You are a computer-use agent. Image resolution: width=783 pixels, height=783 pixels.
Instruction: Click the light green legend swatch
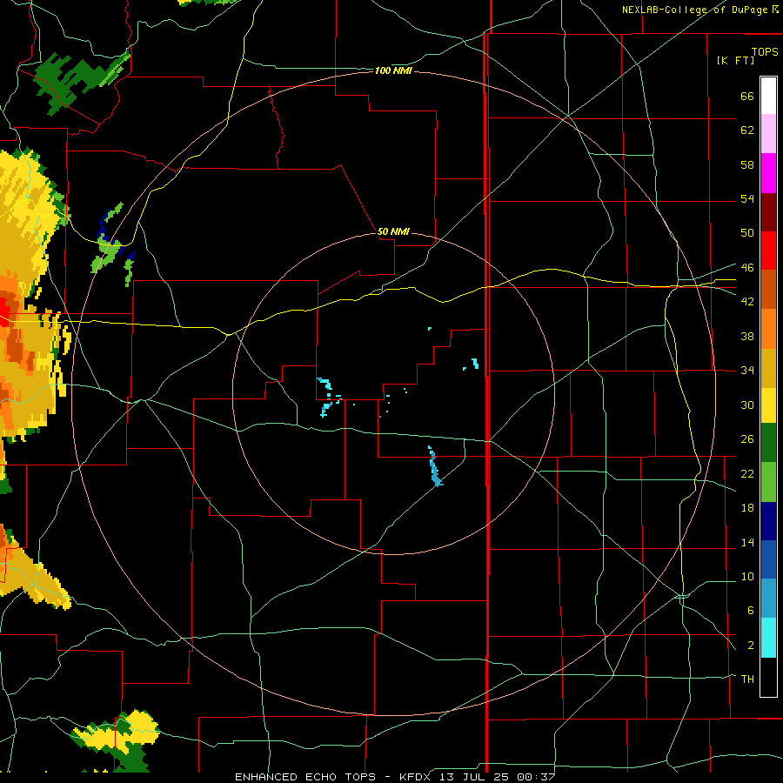click(768, 482)
